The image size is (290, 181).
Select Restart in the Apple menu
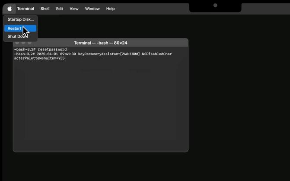point(20,28)
